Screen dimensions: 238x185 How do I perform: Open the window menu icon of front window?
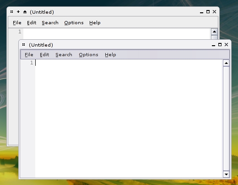pos(23,45)
